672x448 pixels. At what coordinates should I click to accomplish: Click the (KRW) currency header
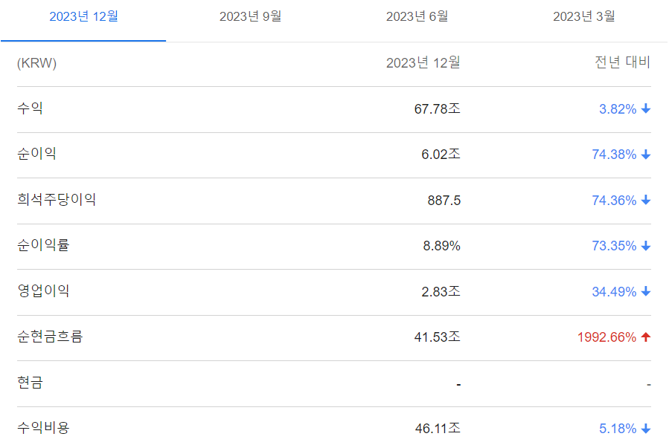37,63
